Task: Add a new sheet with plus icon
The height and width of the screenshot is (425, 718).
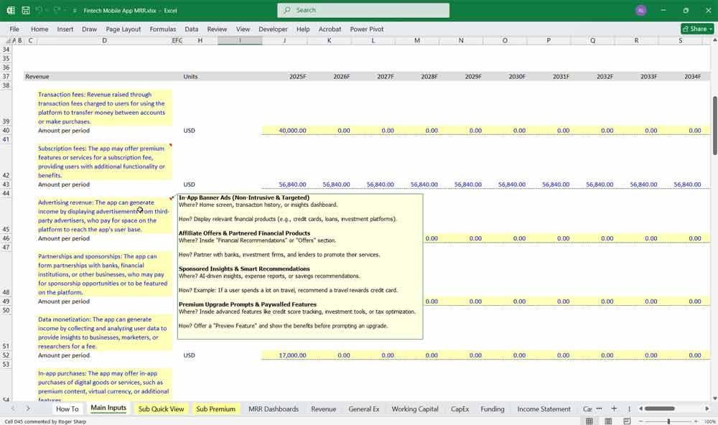Action: [x=614, y=408]
